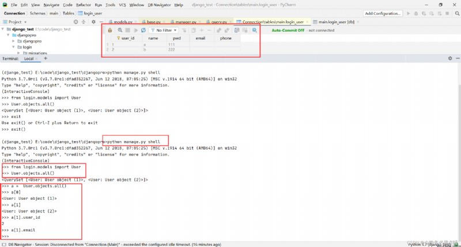Image resolution: width=461 pixels, height=247 pixels.
Task: Open Terminal panel gear settings
Action: [x=450, y=59]
